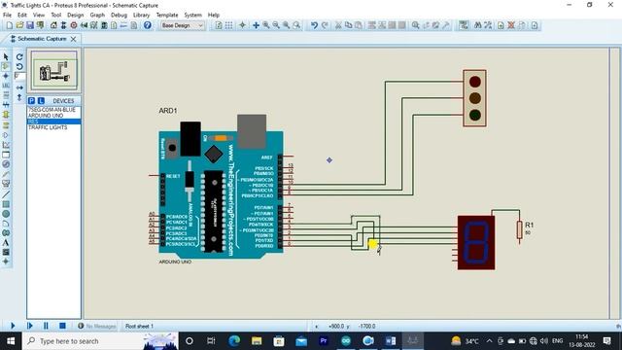Open the Design menu
Screen dimensions: 622x350
pyautogui.click(x=76, y=15)
